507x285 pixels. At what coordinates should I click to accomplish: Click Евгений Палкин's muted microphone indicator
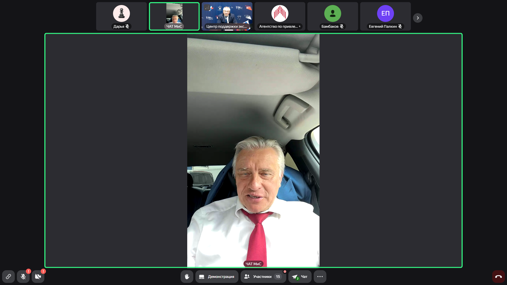tap(400, 26)
